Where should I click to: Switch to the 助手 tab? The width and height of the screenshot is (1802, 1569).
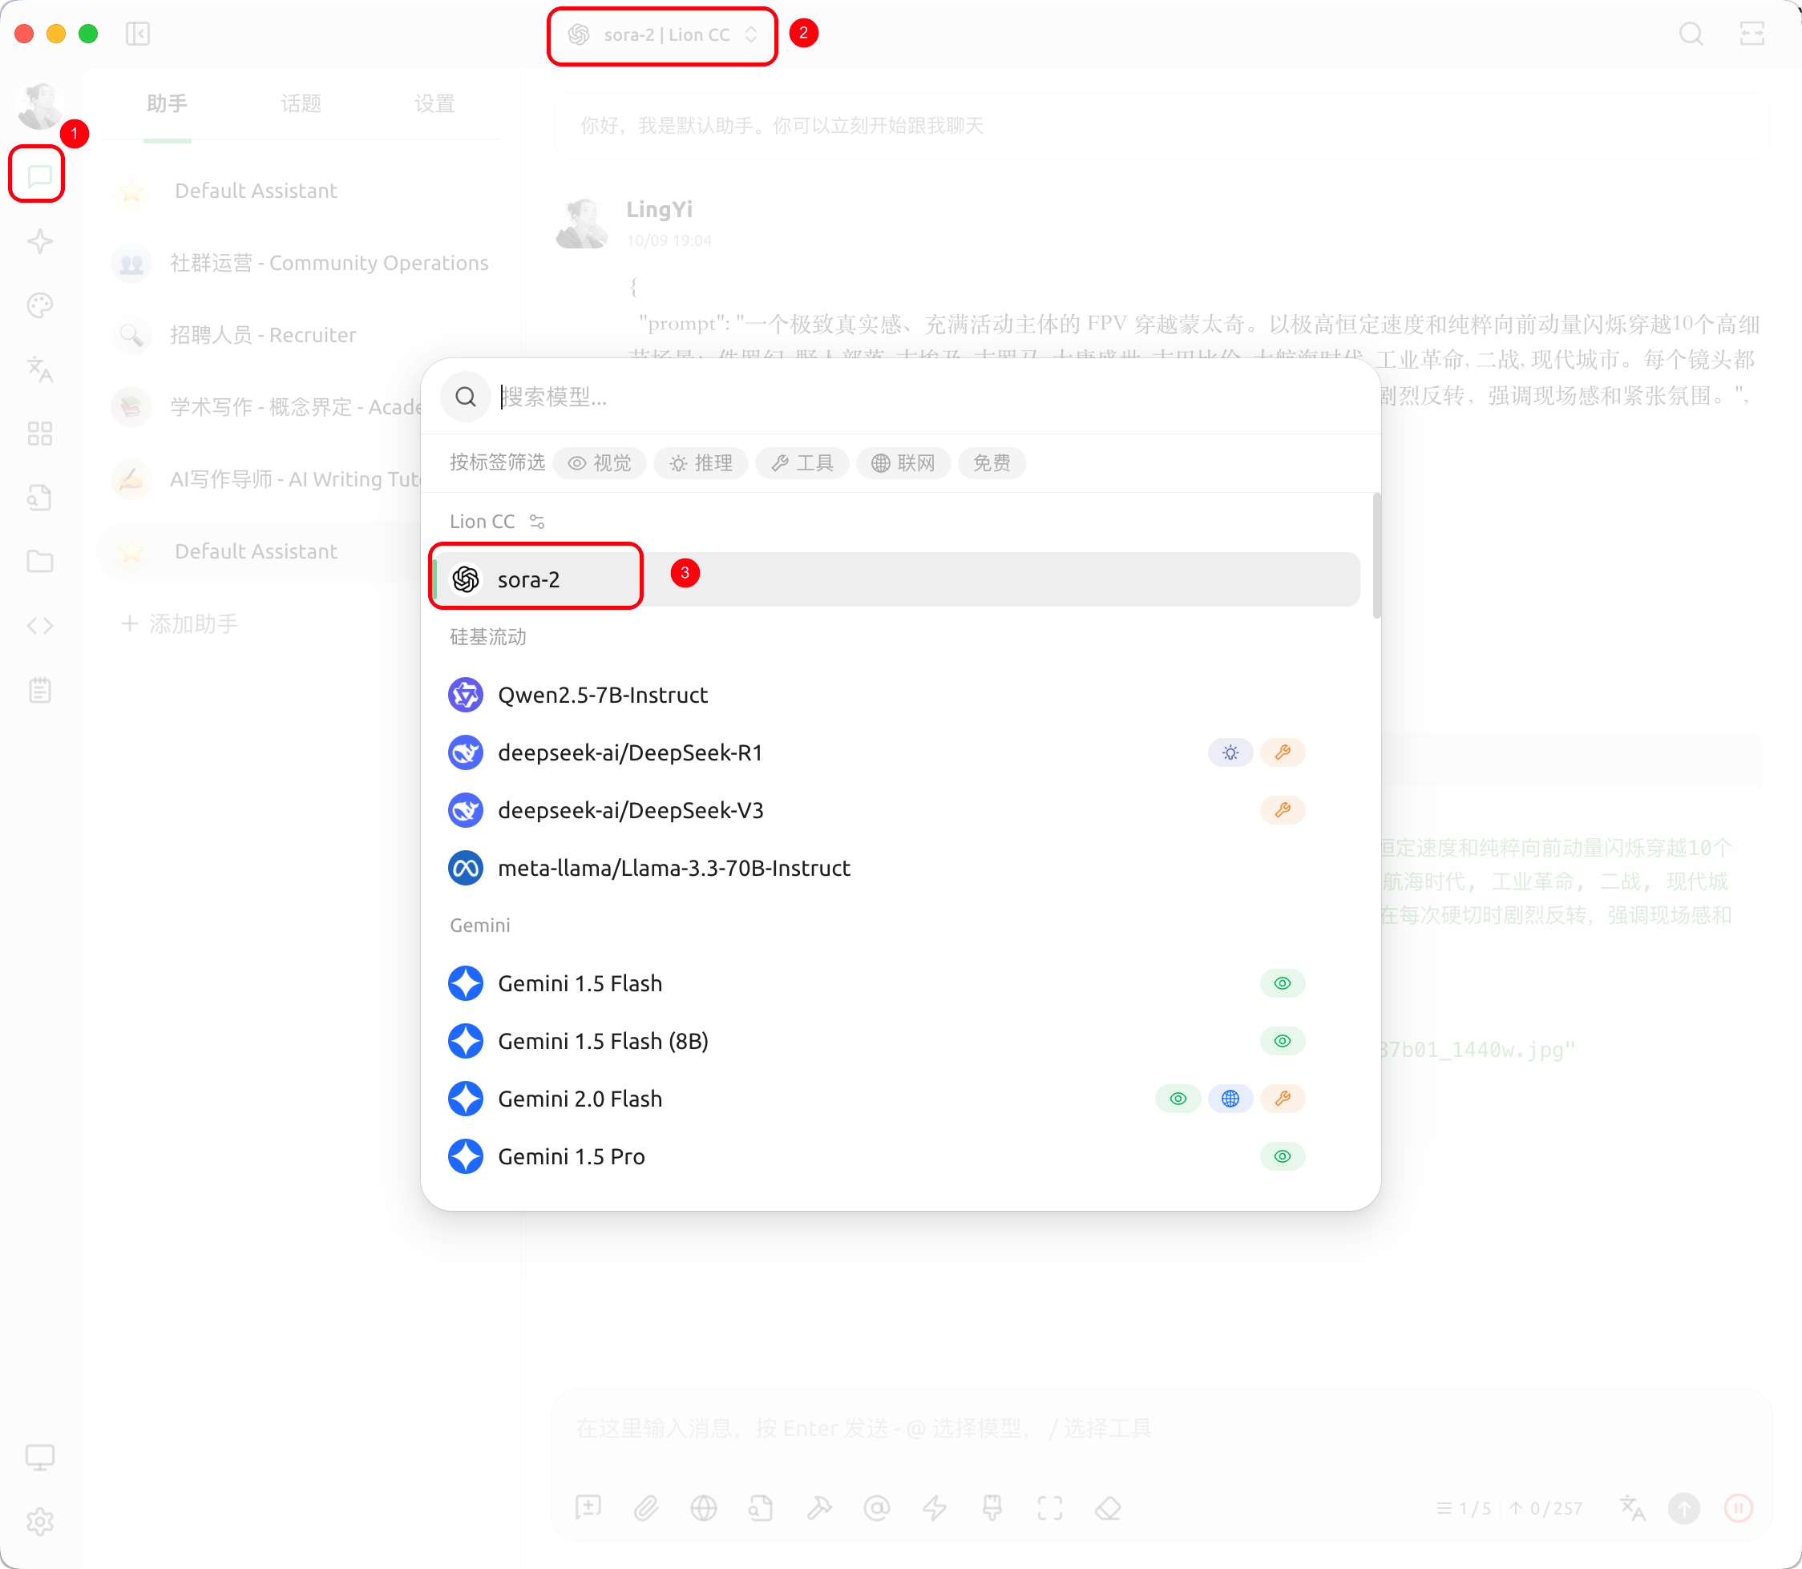point(167,104)
